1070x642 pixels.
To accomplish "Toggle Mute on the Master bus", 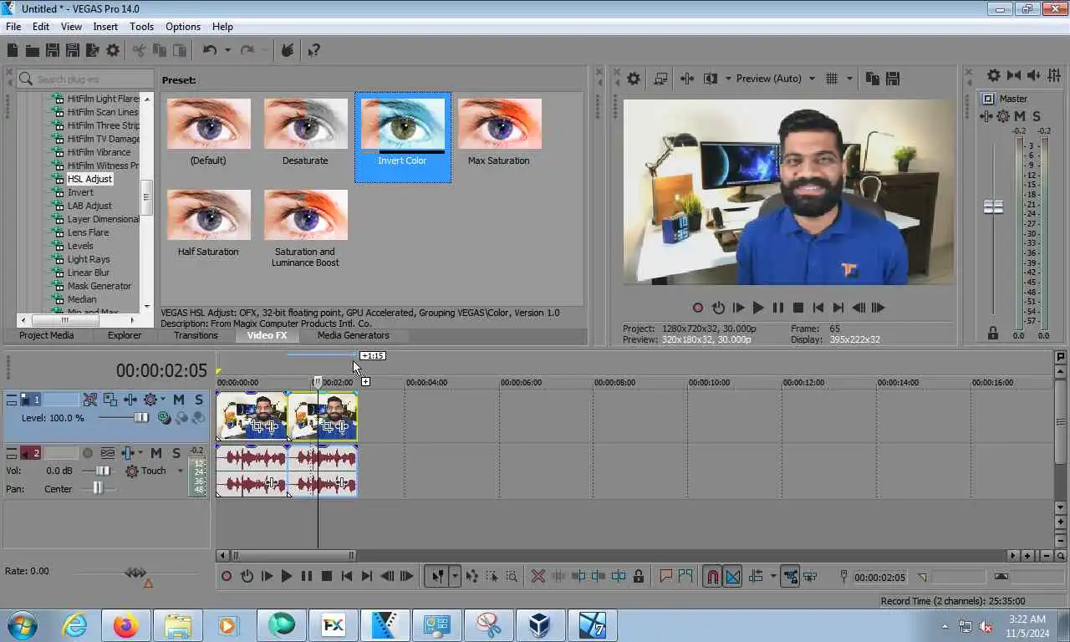I will (x=1020, y=116).
